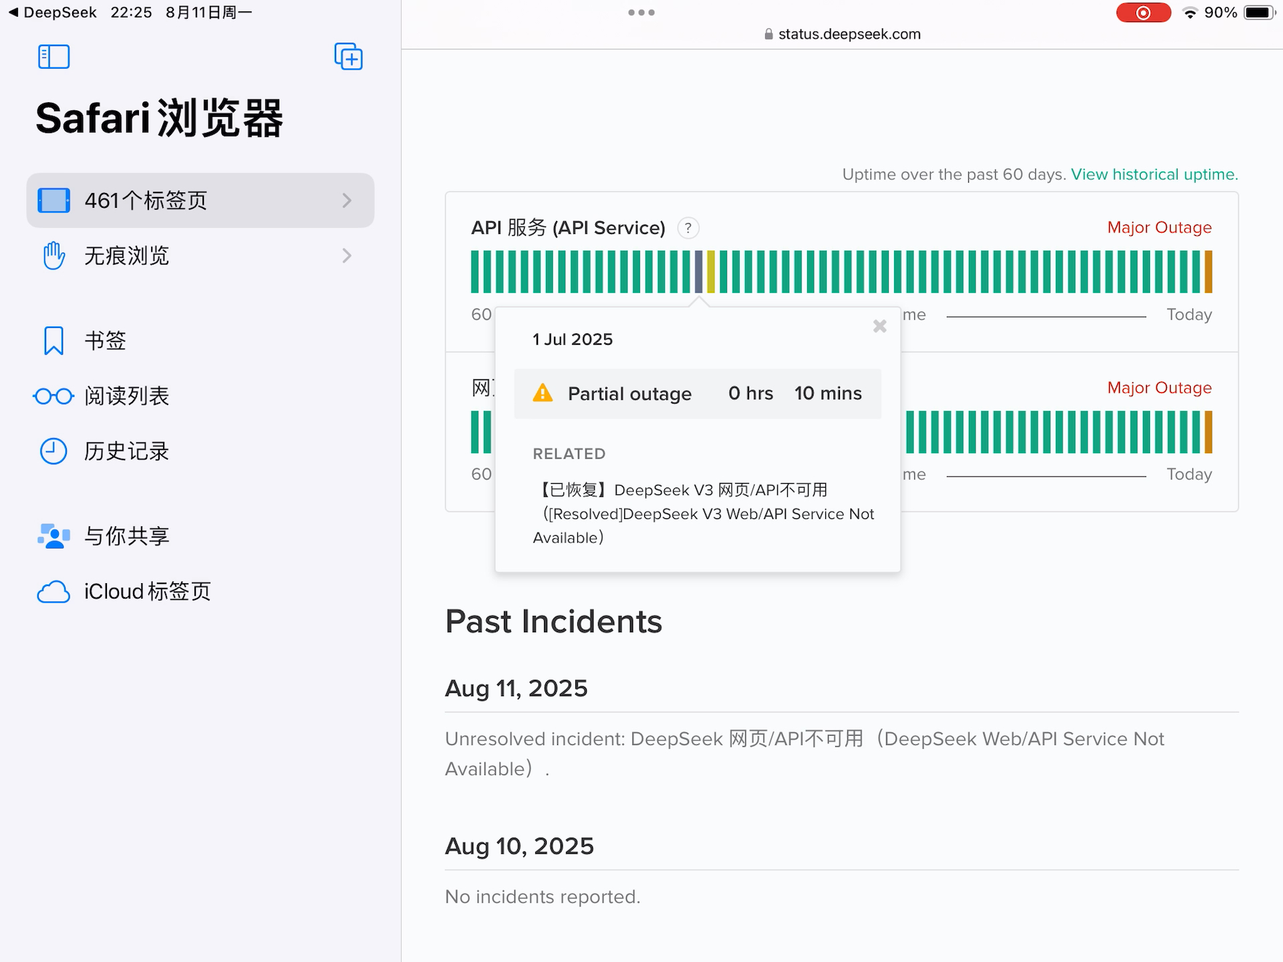Click the question mark beside API Service

pos(688,228)
